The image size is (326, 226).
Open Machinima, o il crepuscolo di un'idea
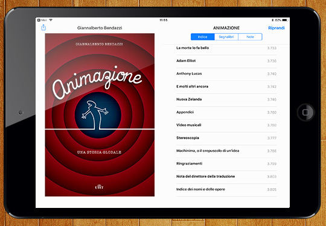tap(226, 151)
